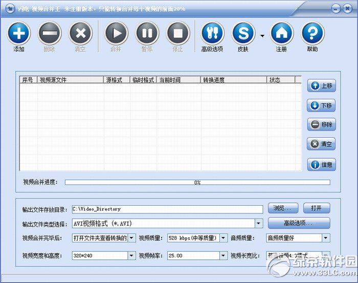Click the 视频合并进度 progress bar
Screen dimensions: 358x283
click(197, 182)
